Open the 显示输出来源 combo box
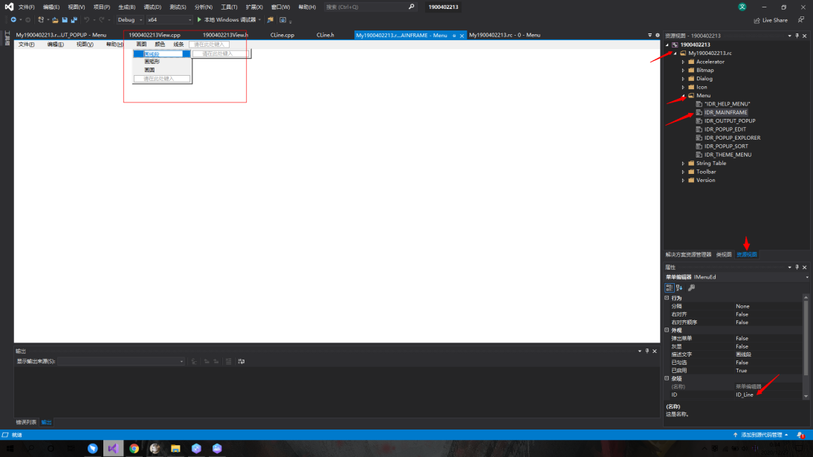The image size is (813, 457). [121, 362]
